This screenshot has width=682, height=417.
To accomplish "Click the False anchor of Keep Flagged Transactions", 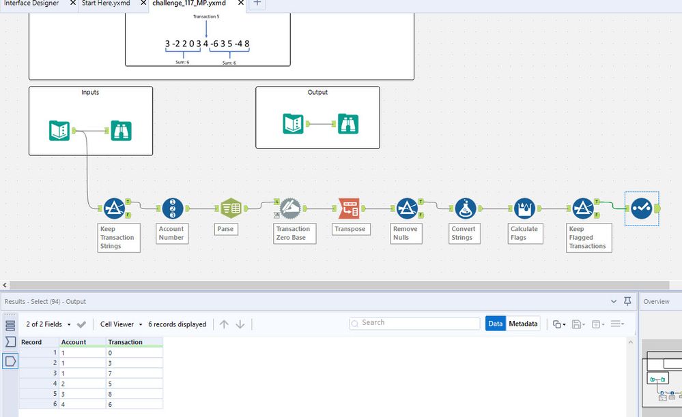I will tap(597, 215).
